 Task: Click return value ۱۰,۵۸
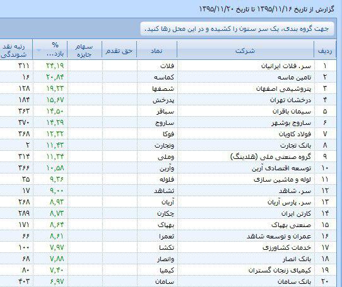(55, 168)
